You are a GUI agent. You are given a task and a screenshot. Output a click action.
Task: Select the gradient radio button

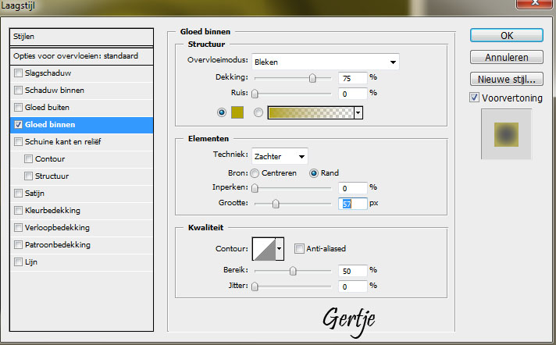click(258, 112)
